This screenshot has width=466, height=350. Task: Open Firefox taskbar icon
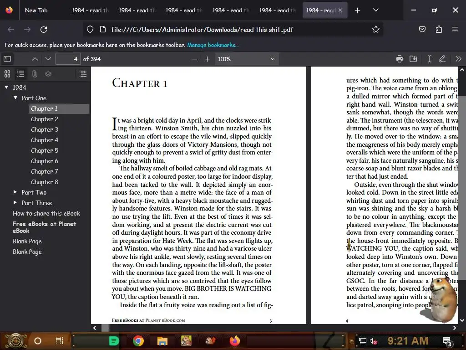coord(235,341)
